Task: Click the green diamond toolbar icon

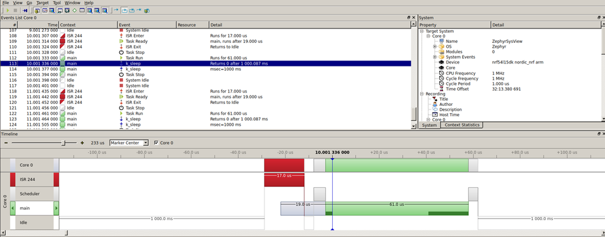Action: (x=74, y=10)
